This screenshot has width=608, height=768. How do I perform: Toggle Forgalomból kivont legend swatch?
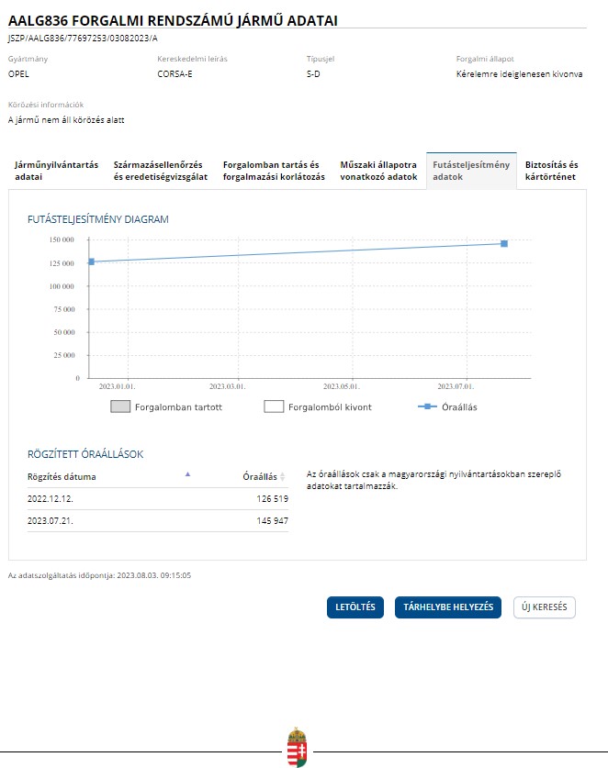[x=274, y=406]
